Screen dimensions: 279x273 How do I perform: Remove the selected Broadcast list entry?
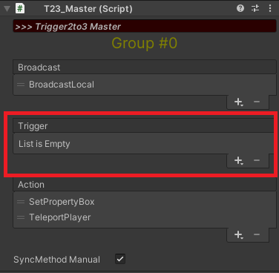257,102
